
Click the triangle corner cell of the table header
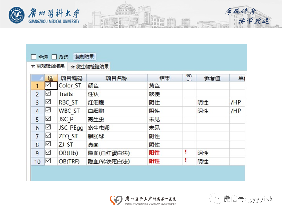[37, 78]
